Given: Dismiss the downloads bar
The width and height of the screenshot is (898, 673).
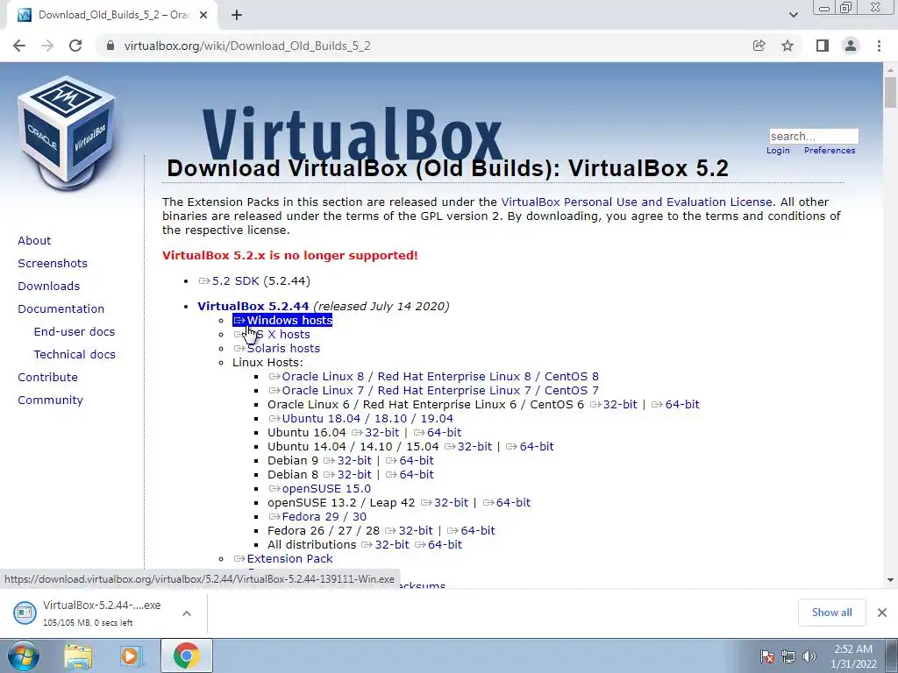Looking at the screenshot, I should [882, 613].
